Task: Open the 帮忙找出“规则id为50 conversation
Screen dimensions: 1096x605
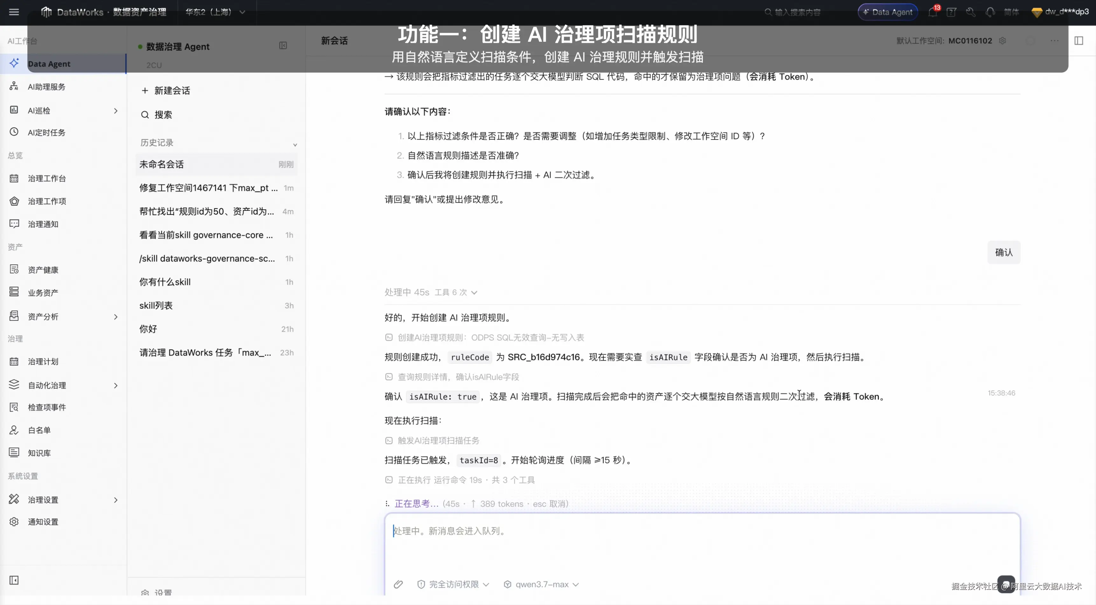Action: [217, 212]
